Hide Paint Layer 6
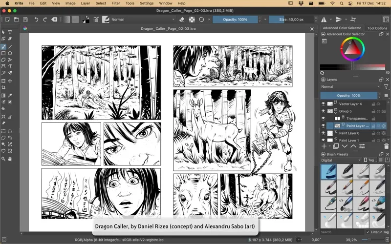 [x=323, y=133]
